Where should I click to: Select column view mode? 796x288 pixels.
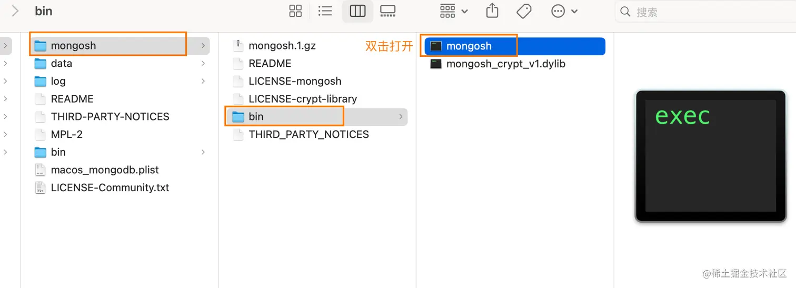click(x=357, y=11)
